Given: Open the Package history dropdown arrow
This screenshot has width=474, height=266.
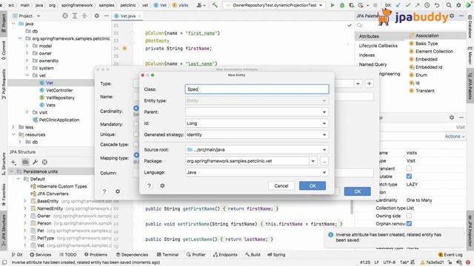Looking at the screenshot, I should tap(313, 161).
